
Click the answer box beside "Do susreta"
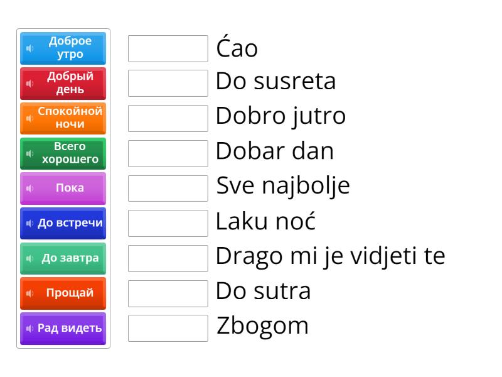[167, 82]
